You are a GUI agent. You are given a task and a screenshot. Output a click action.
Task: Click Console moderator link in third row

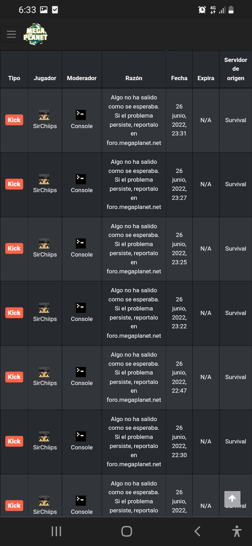(82, 254)
